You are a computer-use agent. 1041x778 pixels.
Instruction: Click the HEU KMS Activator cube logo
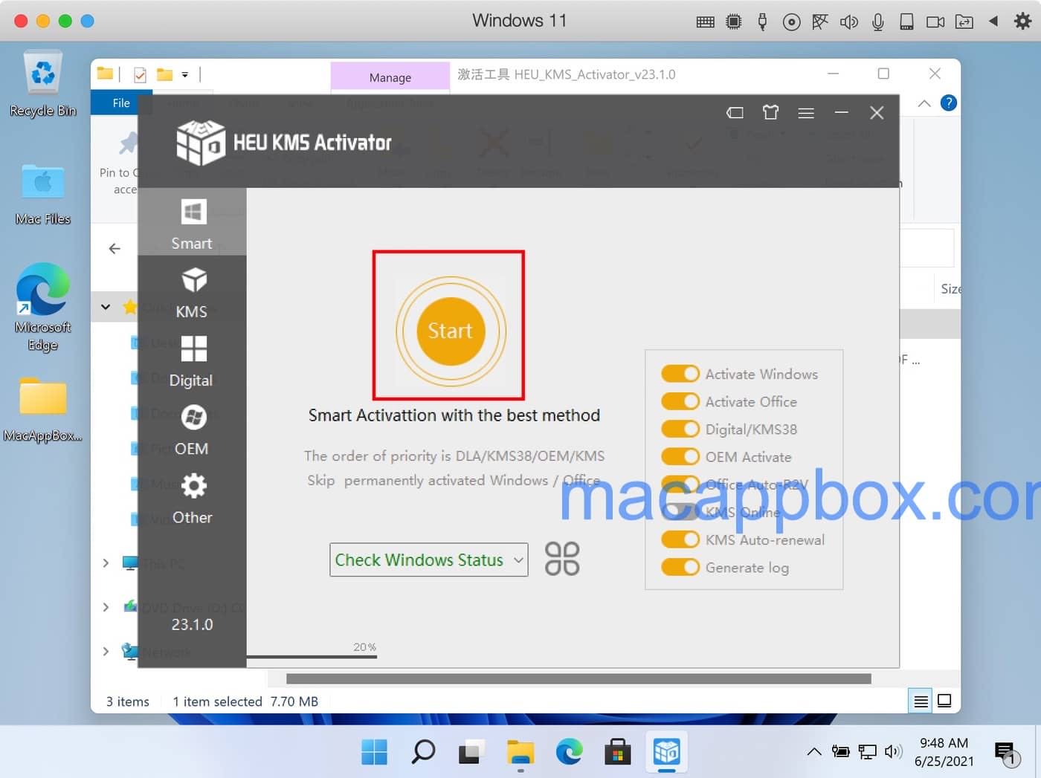point(200,142)
